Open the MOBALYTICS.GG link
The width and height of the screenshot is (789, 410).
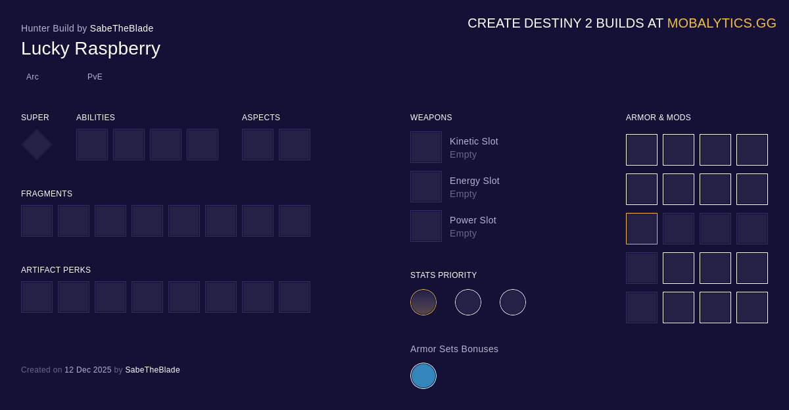721,23
